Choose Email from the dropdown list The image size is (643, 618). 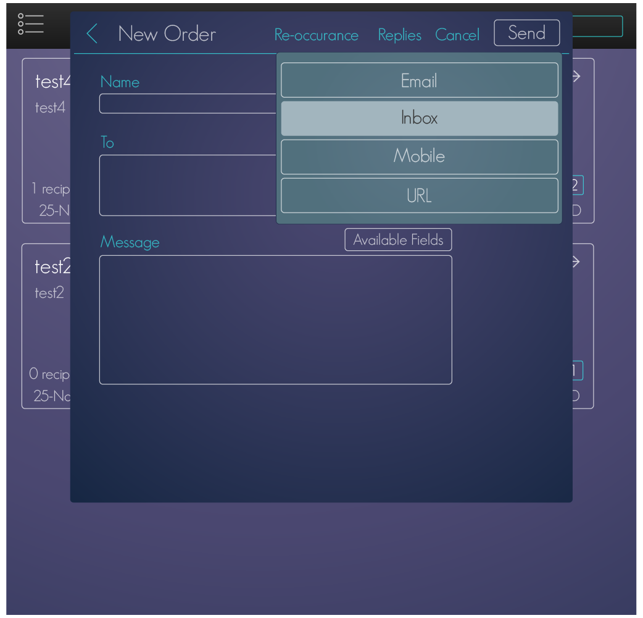coord(419,80)
